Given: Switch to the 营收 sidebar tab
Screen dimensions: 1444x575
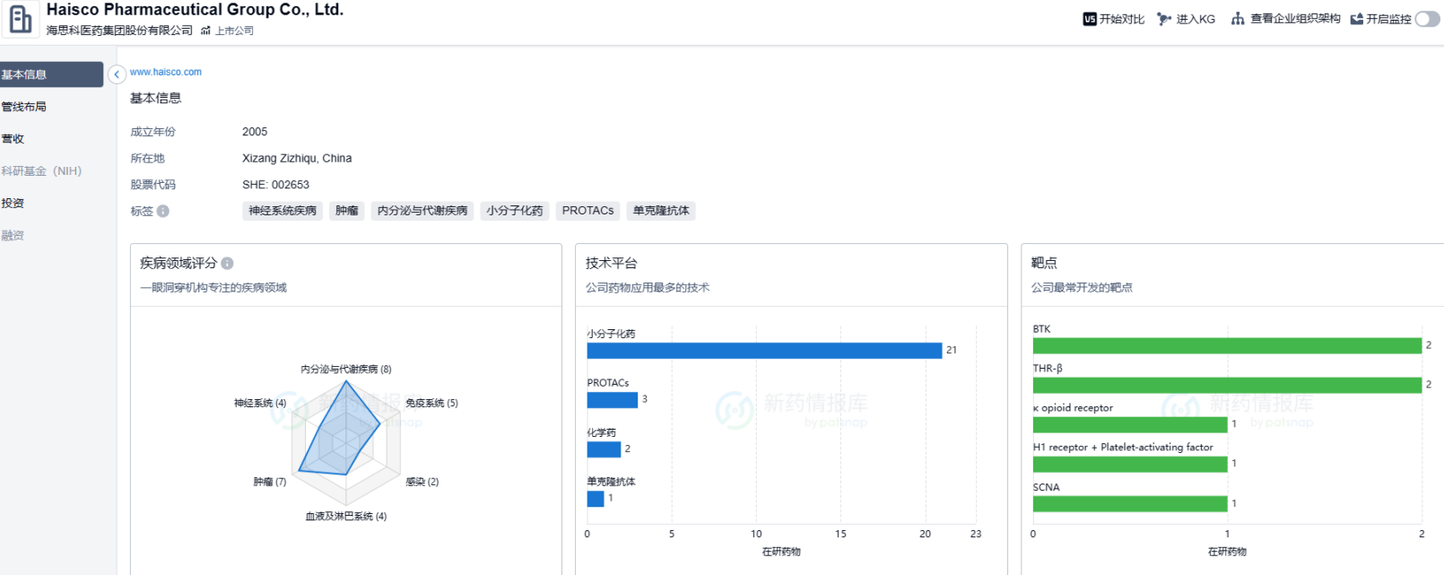Looking at the screenshot, I should click(x=13, y=139).
